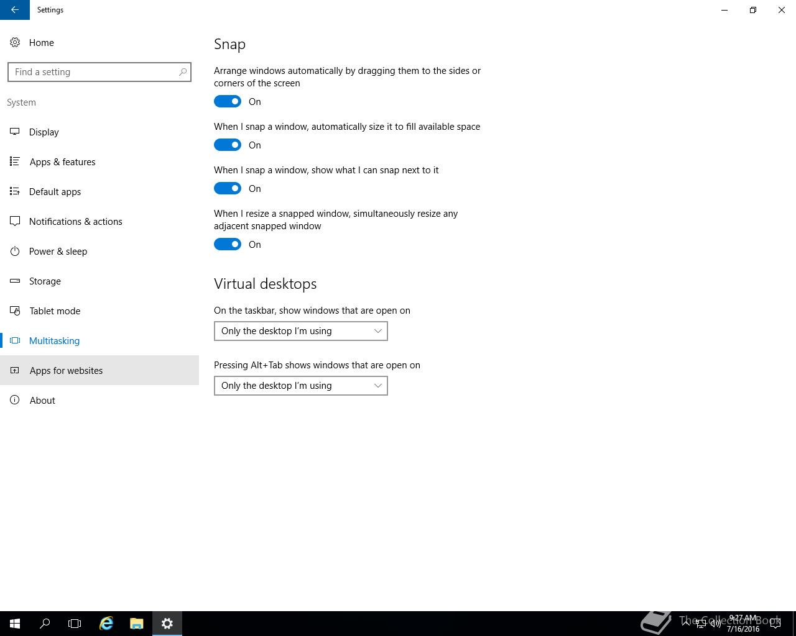Screen dimensions: 796x636
Task: Click the About info icon
Action: pos(15,400)
